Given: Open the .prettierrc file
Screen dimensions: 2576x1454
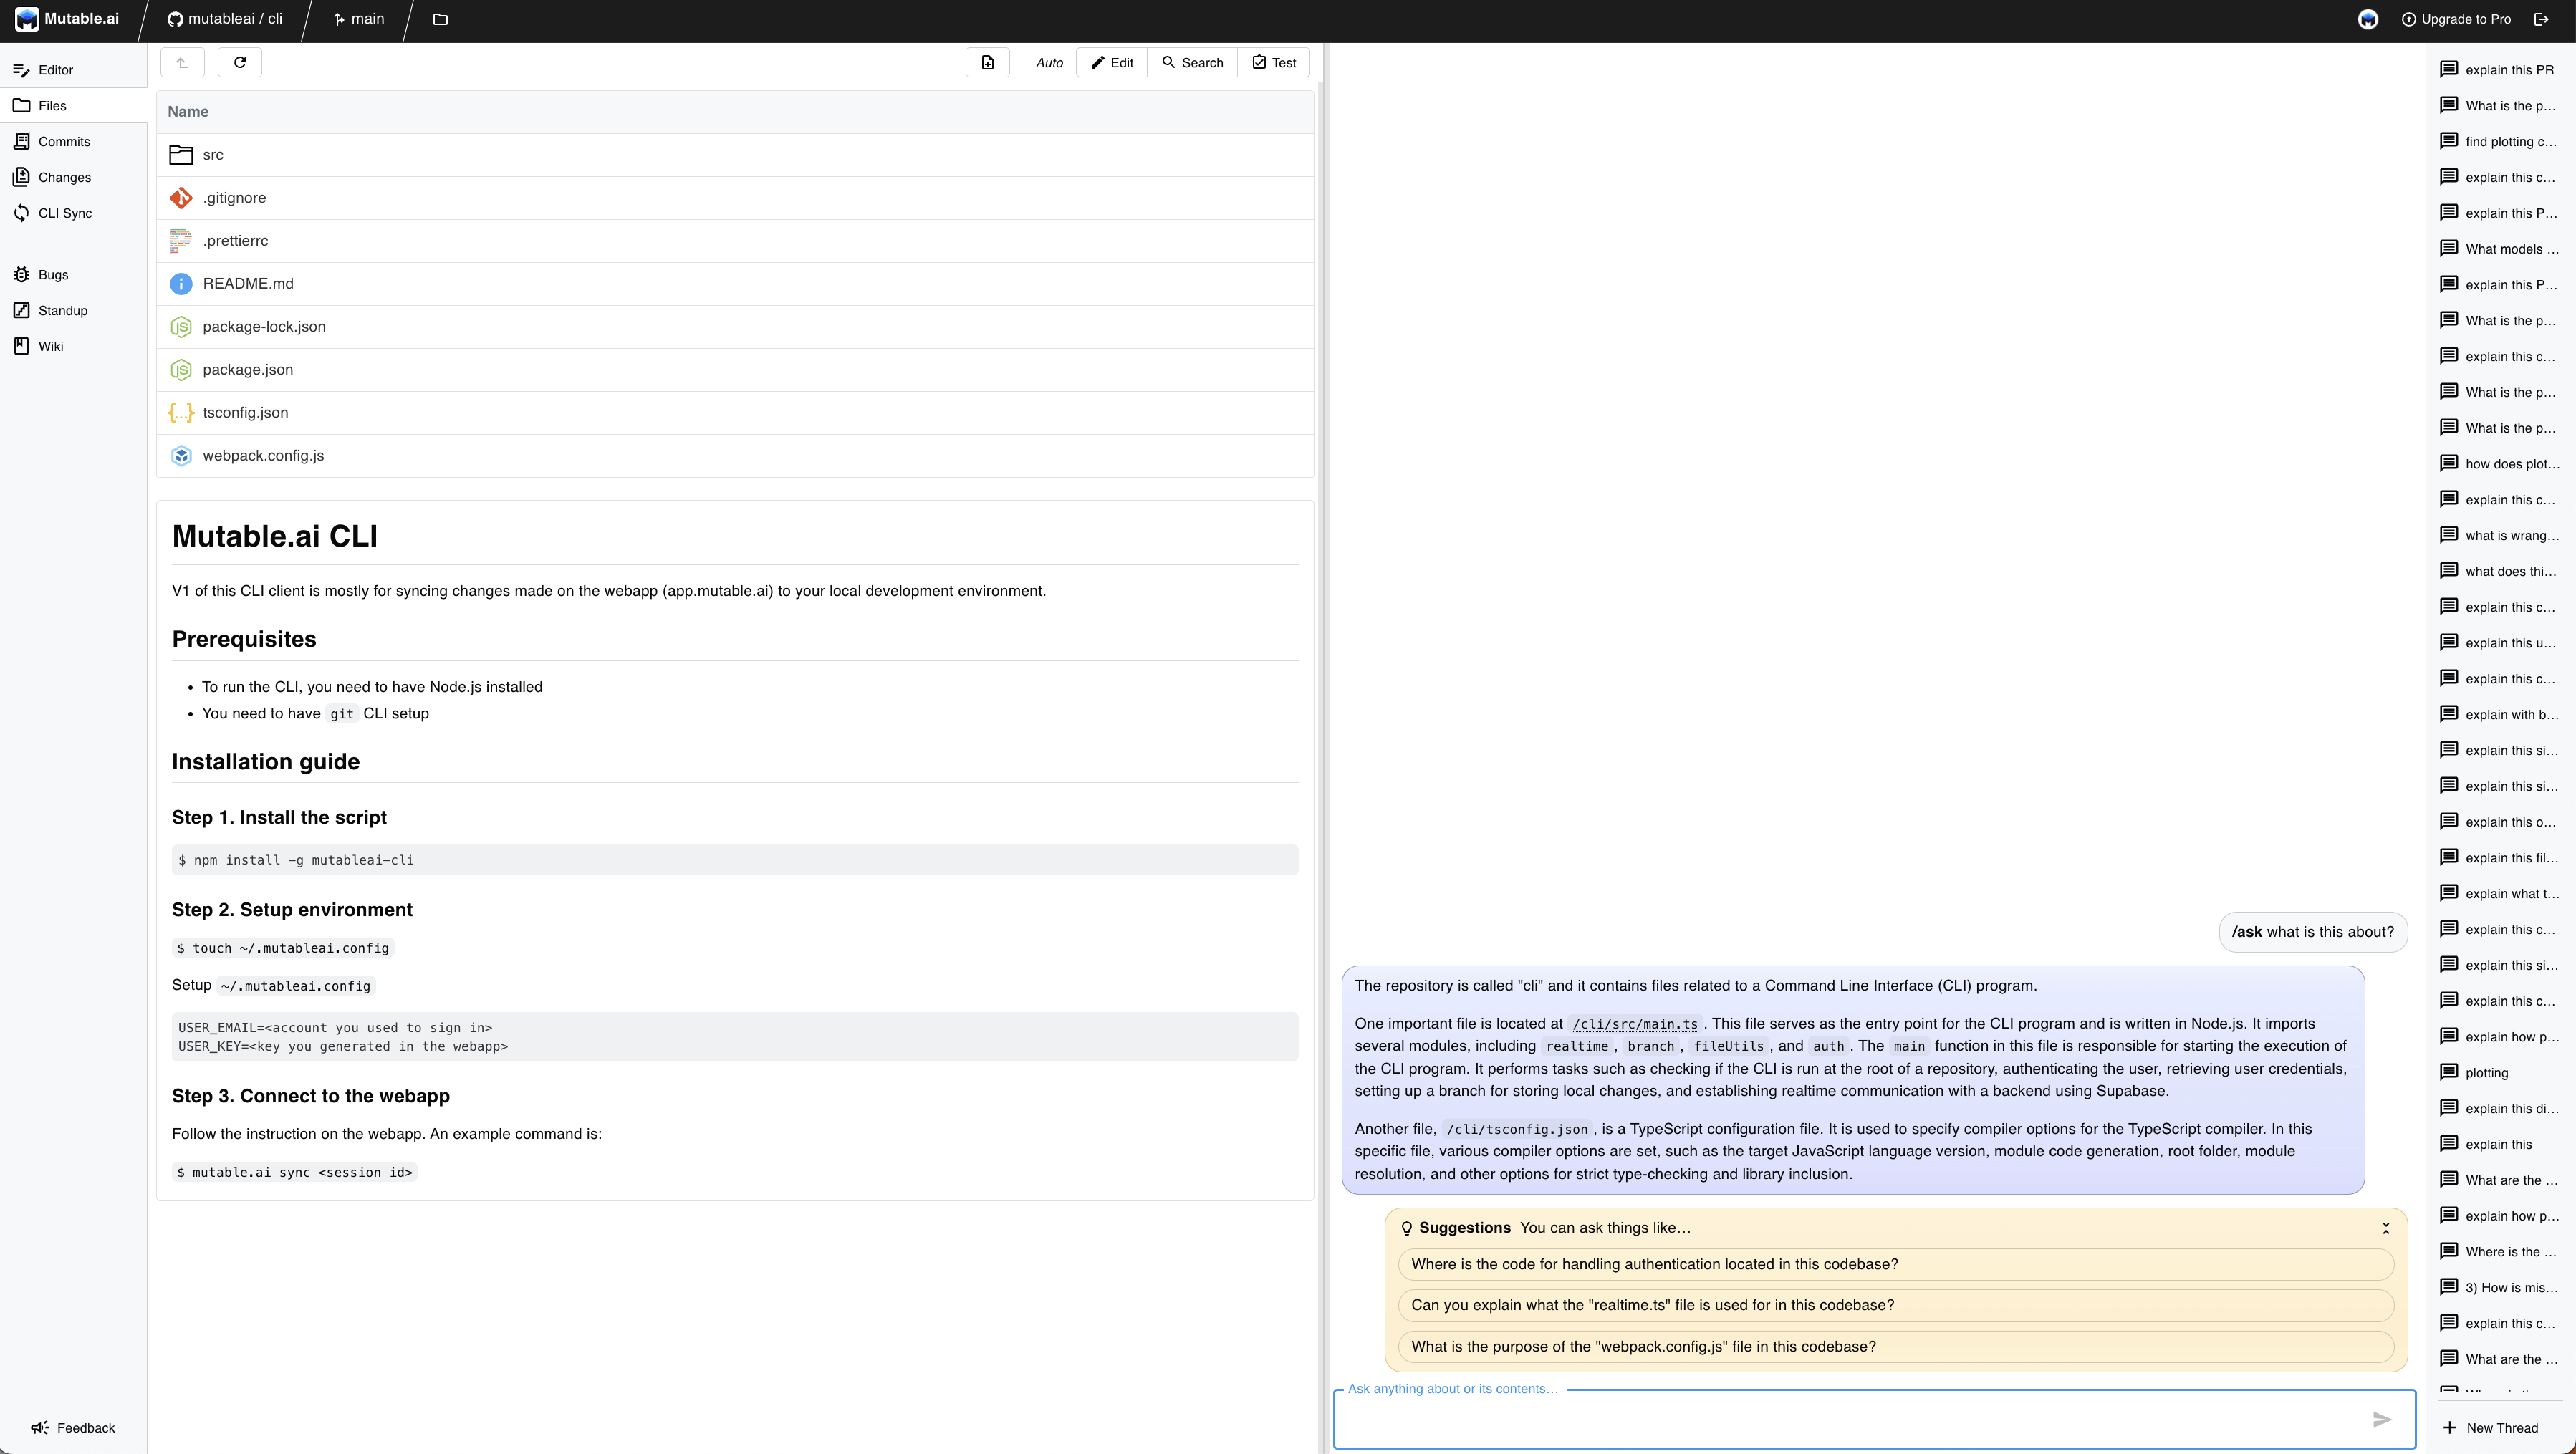Looking at the screenshot, I should click(735, 241).
